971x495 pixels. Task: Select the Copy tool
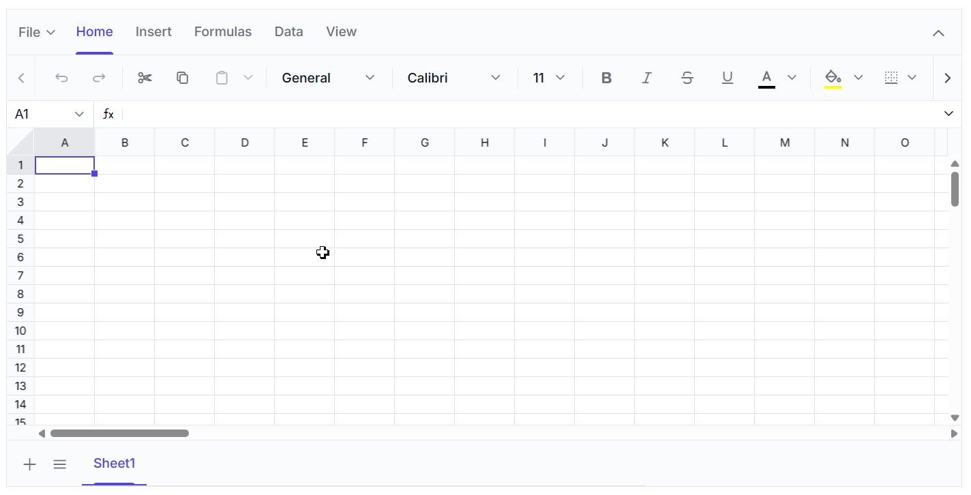pos(182,78)
